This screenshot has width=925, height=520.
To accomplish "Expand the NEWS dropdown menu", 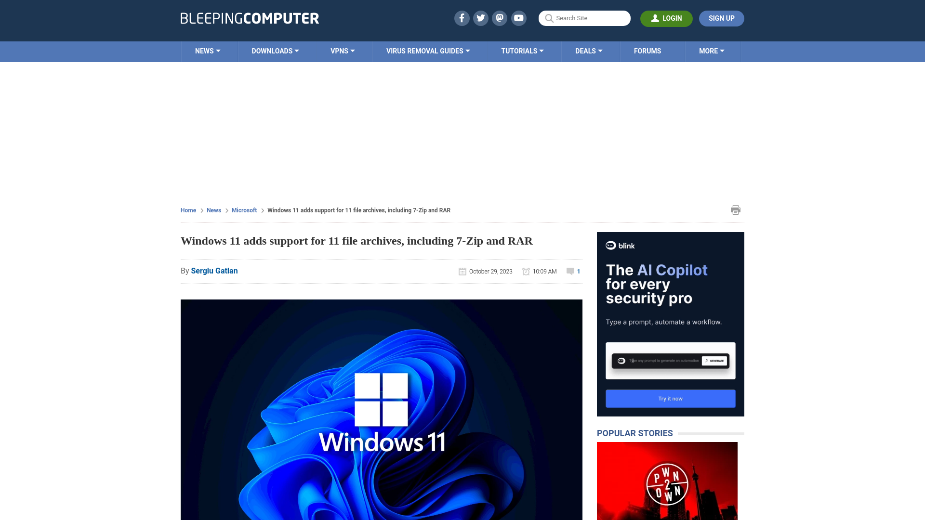I will [208, 51].
